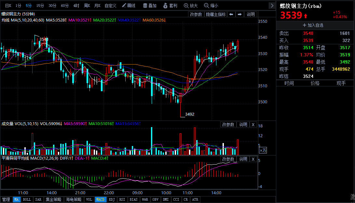This screenshot has width=355, height=203.
Task: Click 加入自选 to add to watchlist
Action: point(313,25)
